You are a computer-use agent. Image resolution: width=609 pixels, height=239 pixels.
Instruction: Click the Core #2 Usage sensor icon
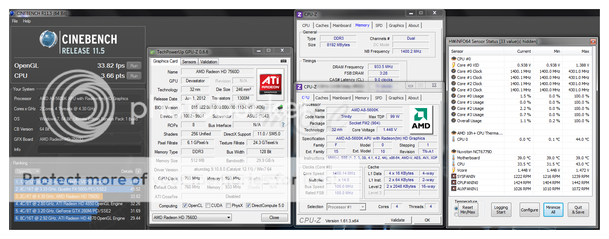click(454, 108)
